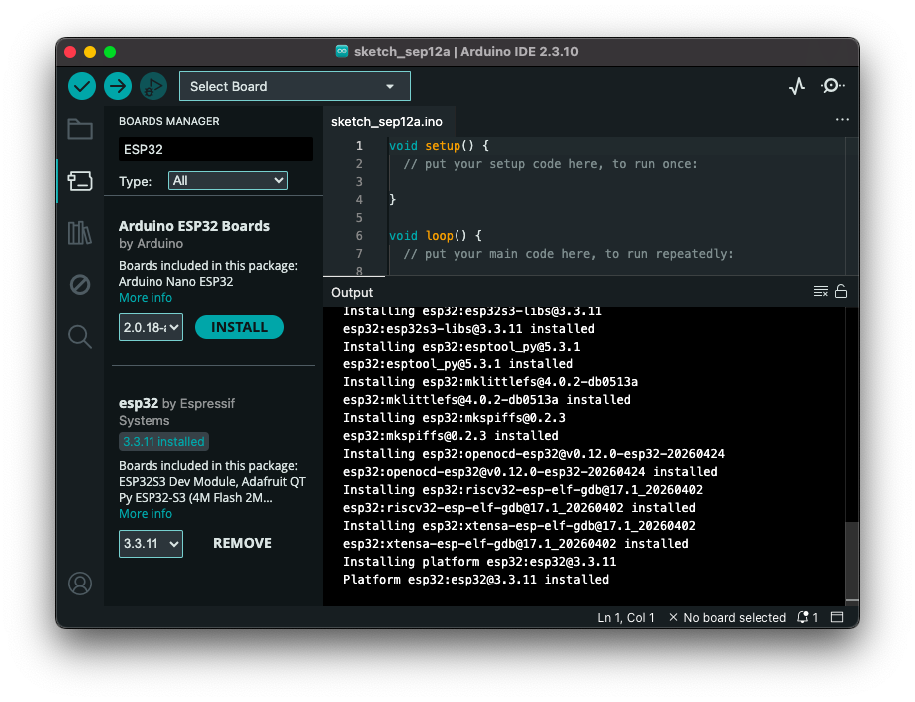Click the Ln 1, Col 1 cursor position
915x702 pixels.
click(x=626, y=617)
